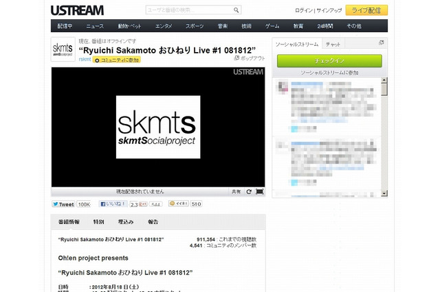440x292 pixels.
Task: Click the social stream scrollbar thumb
Action: pyautogui.click(x=384, y=90)
